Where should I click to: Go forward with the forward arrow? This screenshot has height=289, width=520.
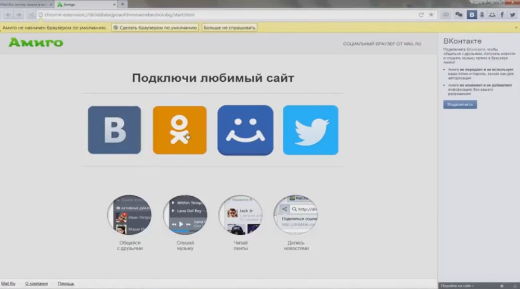19,15
